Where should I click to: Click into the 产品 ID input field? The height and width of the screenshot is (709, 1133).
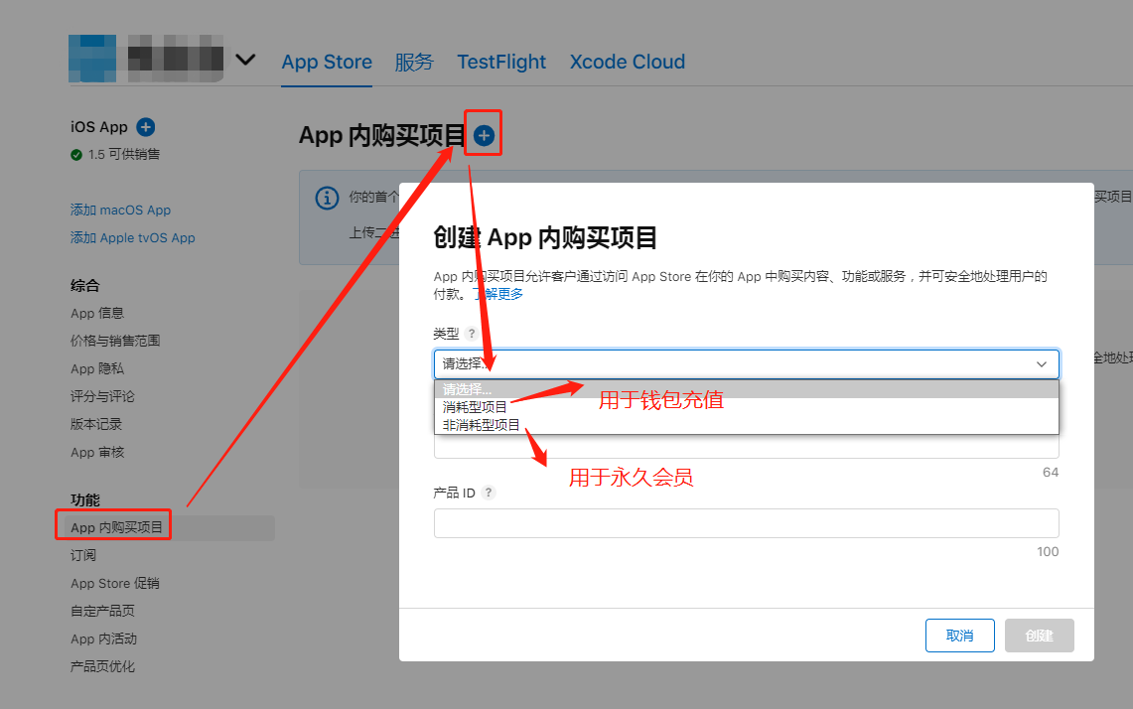(747, 523)
